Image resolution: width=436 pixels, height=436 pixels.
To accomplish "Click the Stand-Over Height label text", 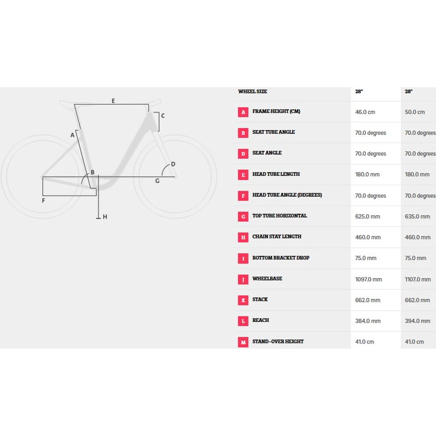I will (x=278, y=341).
